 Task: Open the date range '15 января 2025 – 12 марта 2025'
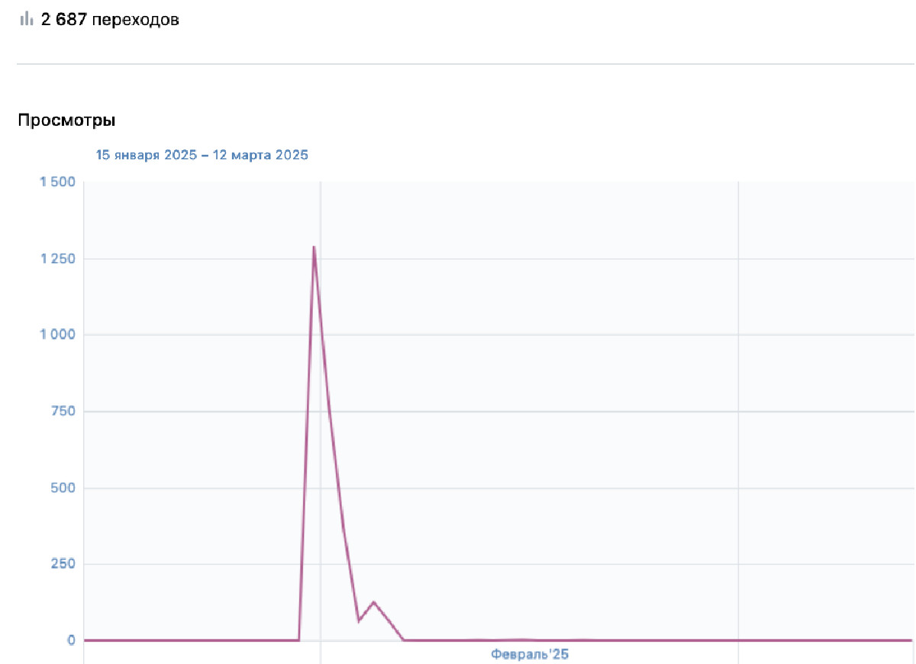tap(202, 155)
